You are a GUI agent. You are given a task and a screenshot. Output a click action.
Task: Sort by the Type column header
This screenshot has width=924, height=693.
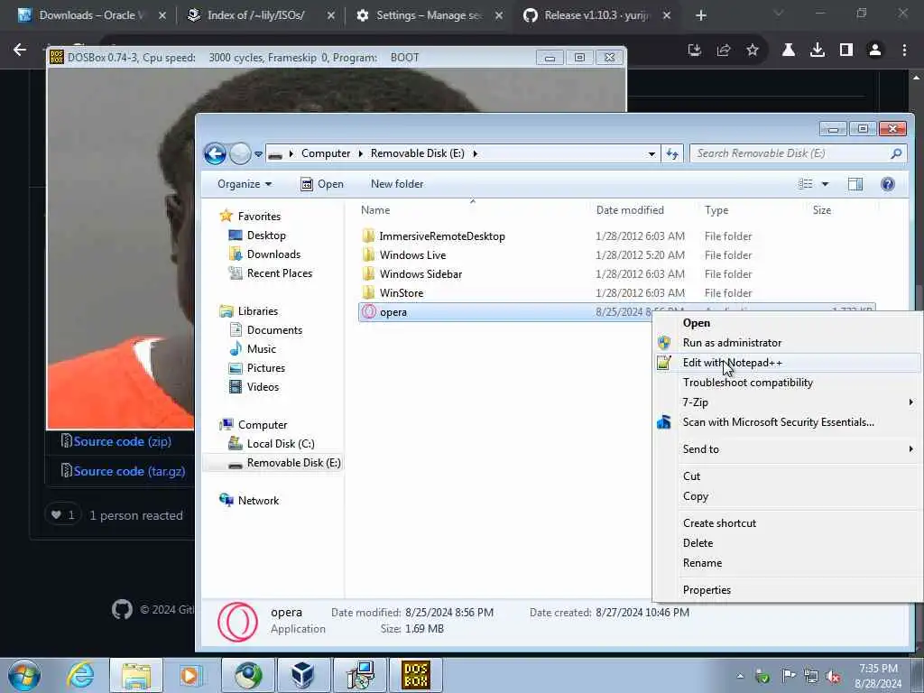pos(716,209)
